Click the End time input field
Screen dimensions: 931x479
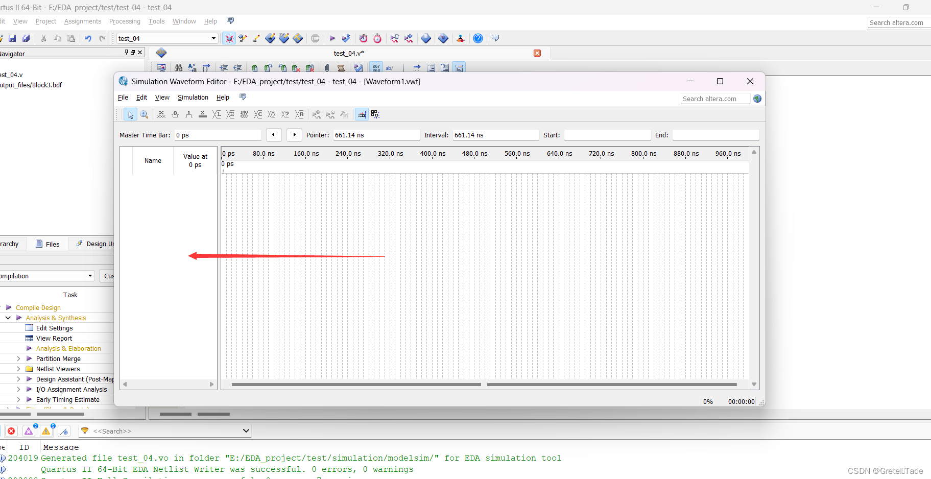(x=715, y=135)
